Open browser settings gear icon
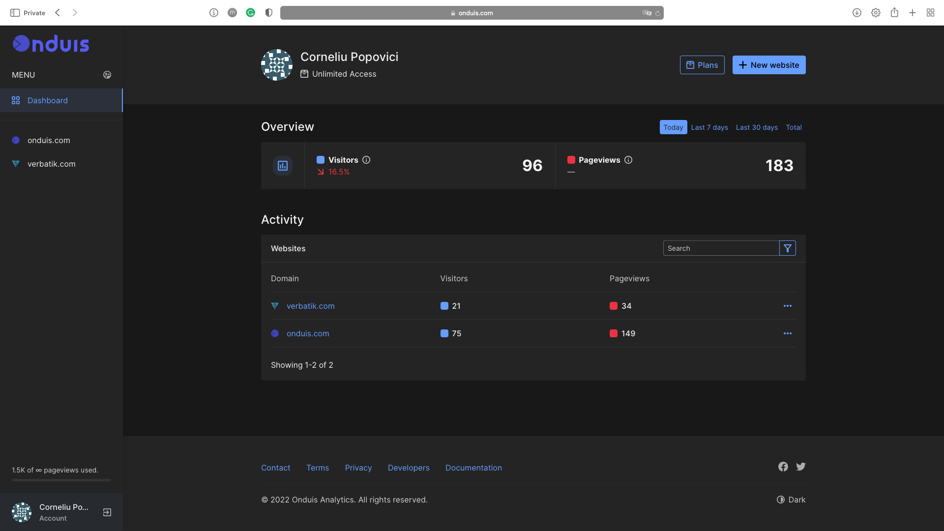This screenshot has width=944, height=531. 876,13
